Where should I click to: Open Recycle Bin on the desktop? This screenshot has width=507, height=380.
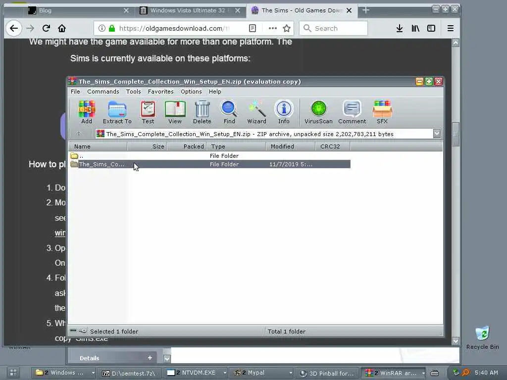coord(482,337)
